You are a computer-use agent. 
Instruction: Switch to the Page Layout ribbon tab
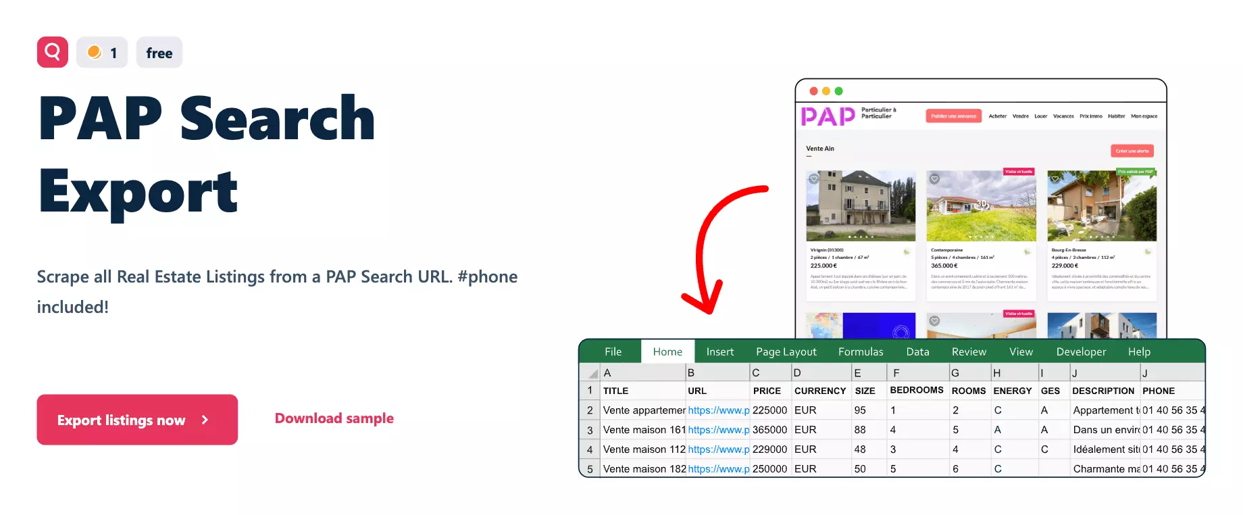tap(786, 351)
